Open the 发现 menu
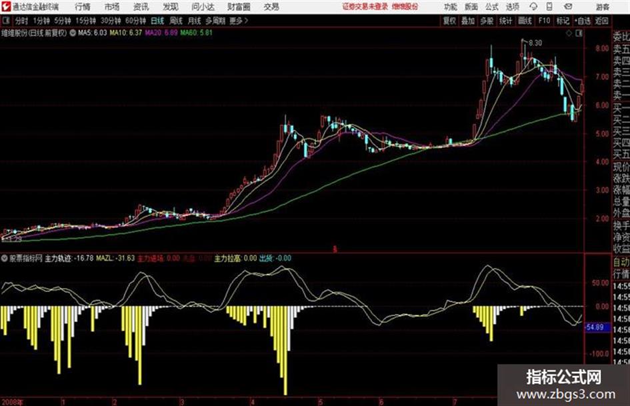The height and width of the screenshot is (406, 630). (171, 7)
